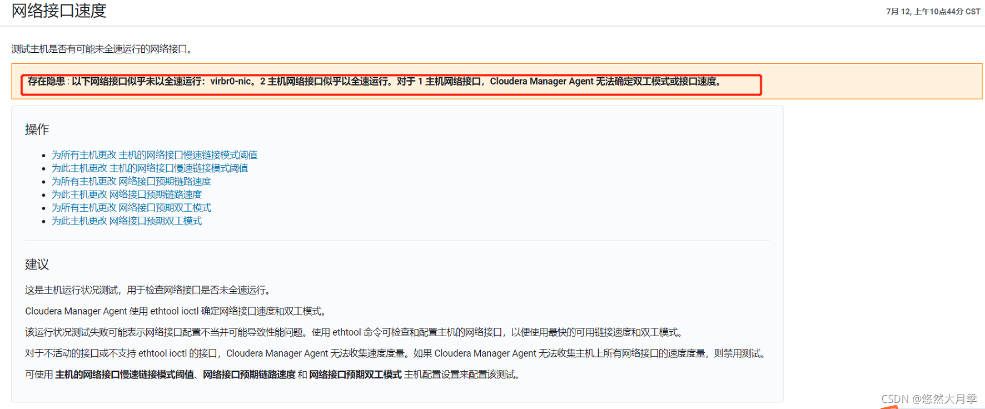Open link 为所有主机更改 网络接口预期链路速度
The width and height of the screenshot is (985, 409).
131,182
